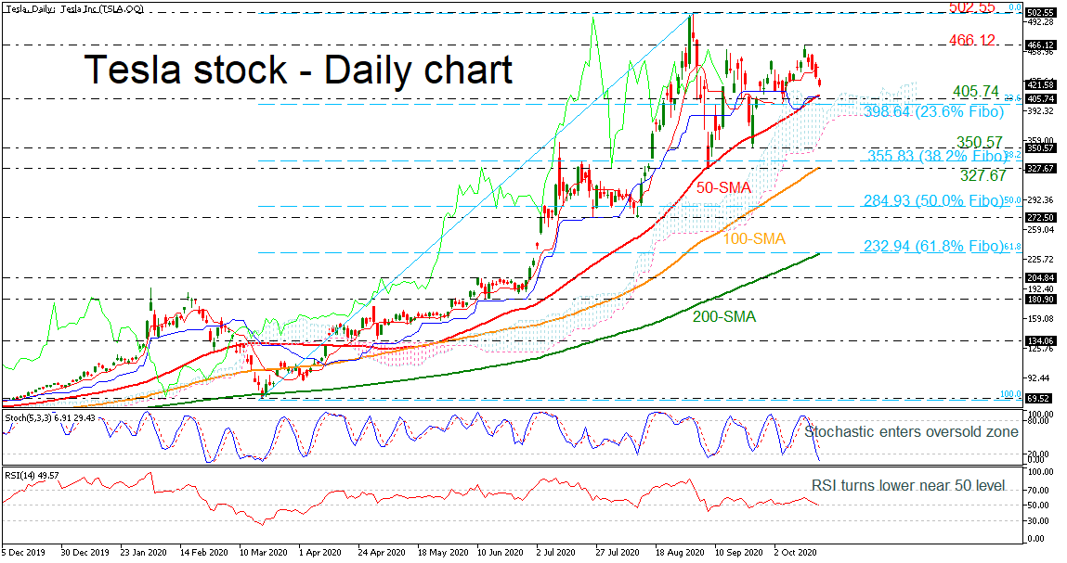Click the 292.36 price scale value
1067x563 pixels.
click(1040, 200)
